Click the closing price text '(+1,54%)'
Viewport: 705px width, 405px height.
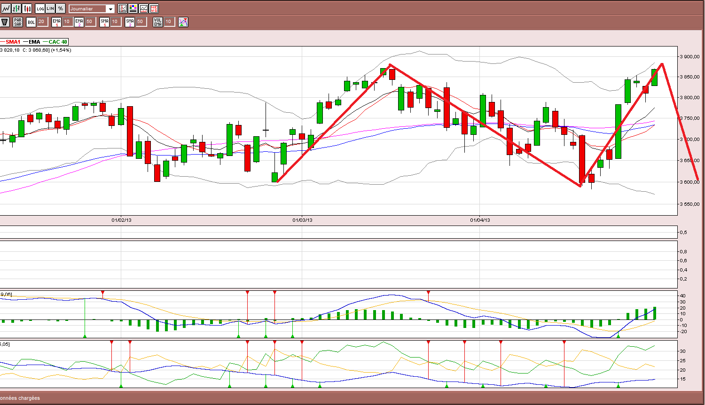pos(61,50)
